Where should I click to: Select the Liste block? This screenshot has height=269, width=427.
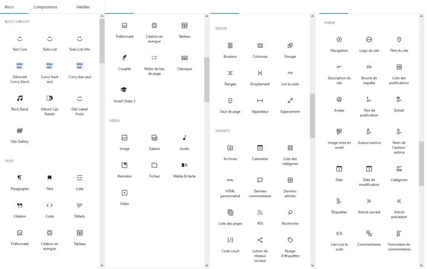[80, 183]
